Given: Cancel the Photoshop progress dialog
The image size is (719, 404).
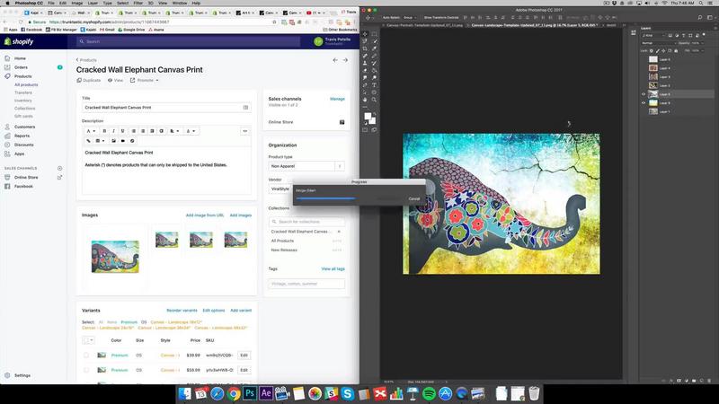Looking at the screenshot, I should click(x=414, y=198).
